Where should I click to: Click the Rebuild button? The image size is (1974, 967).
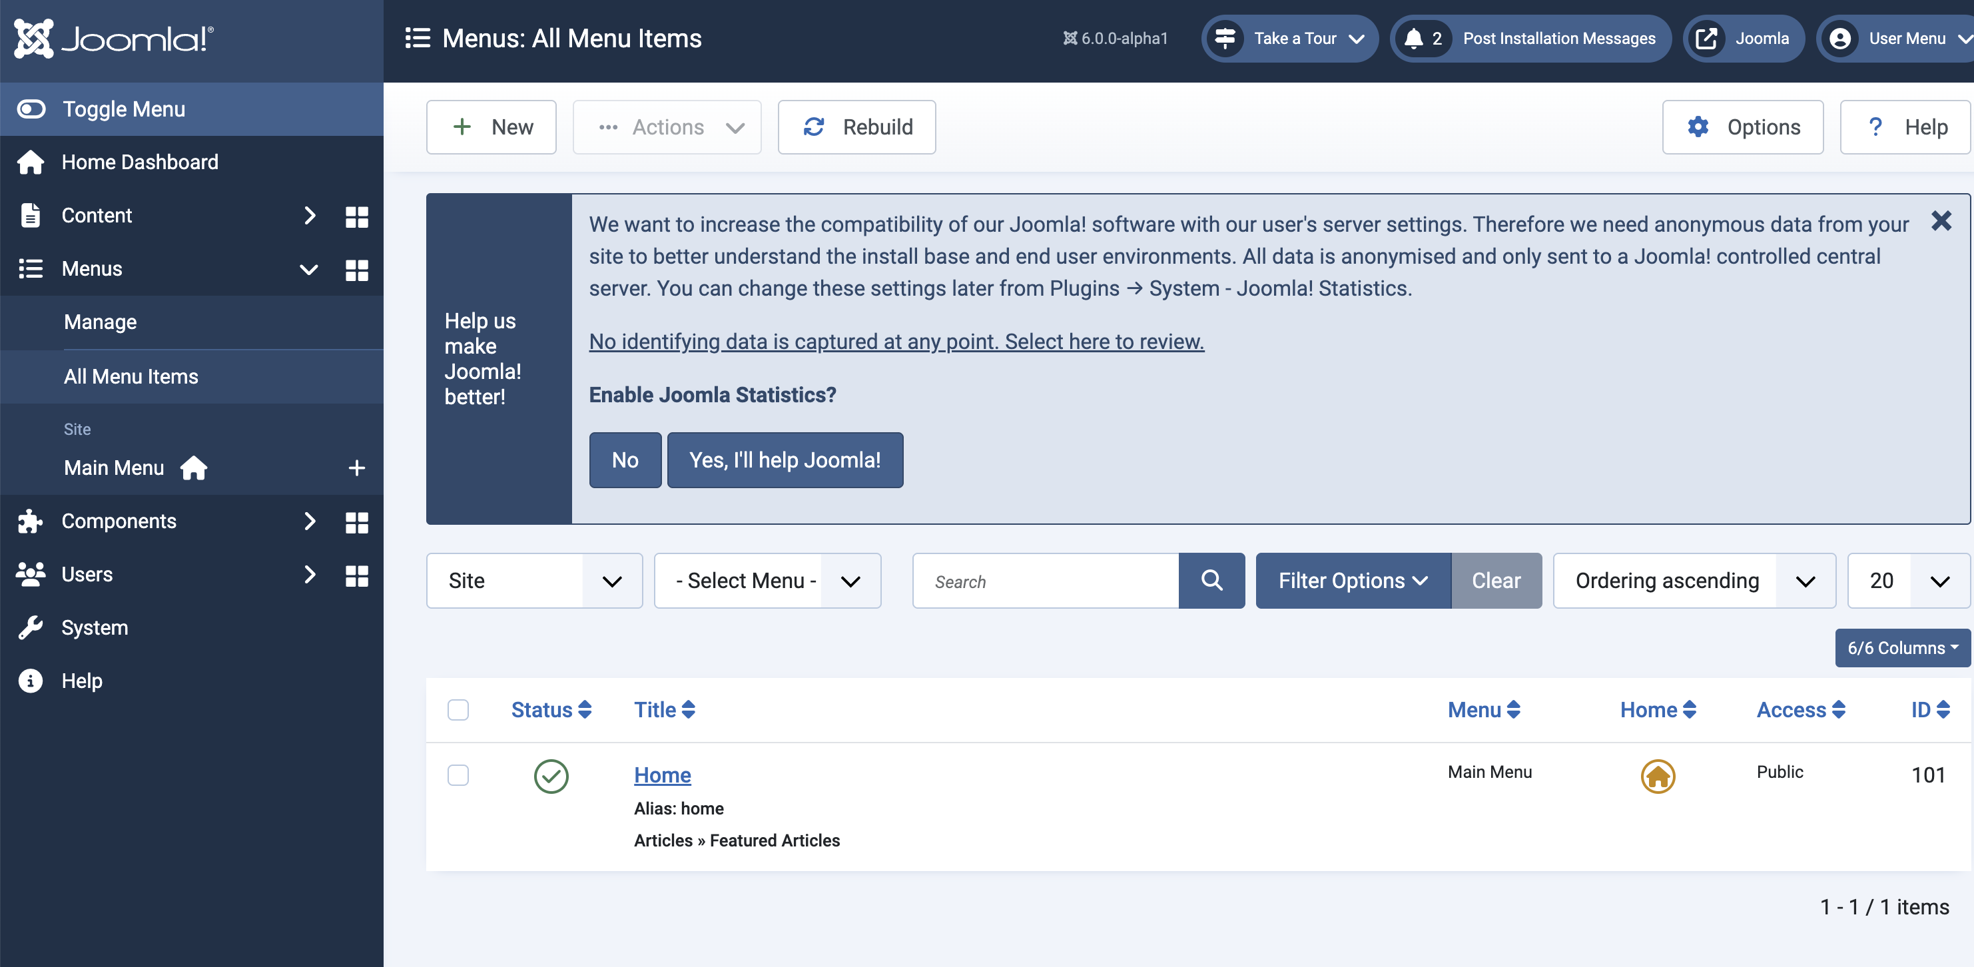(856, 127)
